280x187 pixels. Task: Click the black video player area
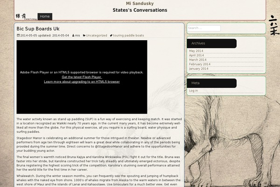[82, 77]
